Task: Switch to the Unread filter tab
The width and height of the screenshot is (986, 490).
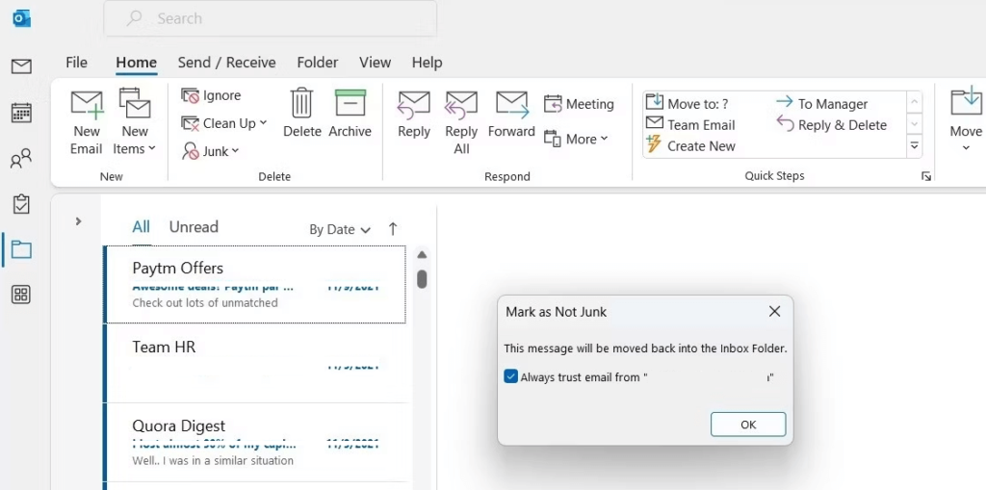Action: [194, 227]
